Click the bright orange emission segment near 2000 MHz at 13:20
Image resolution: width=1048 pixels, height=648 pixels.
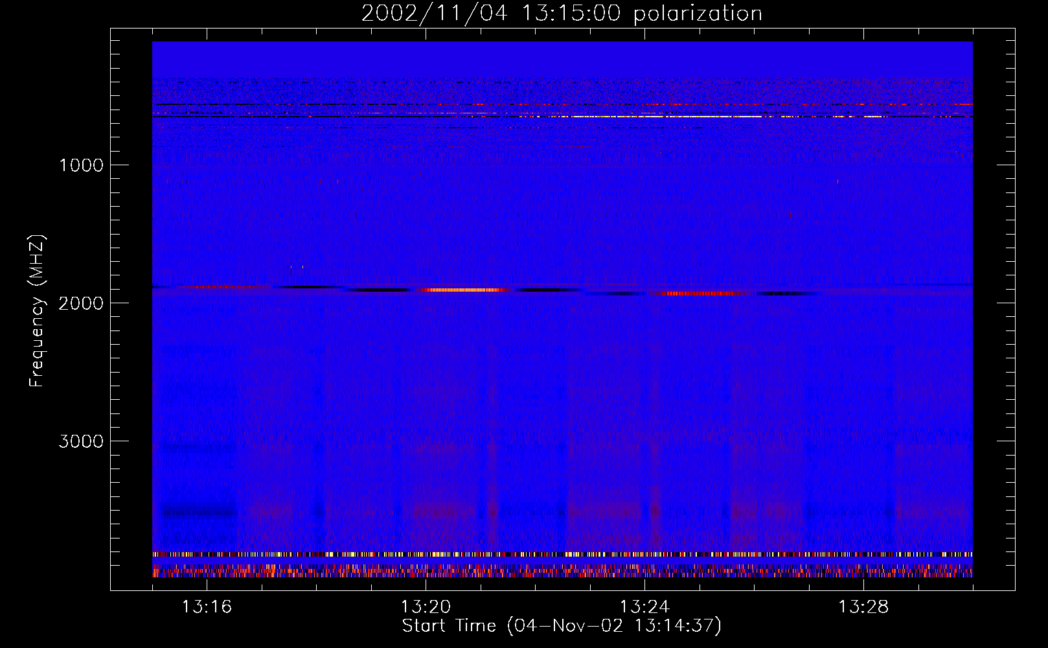(464, 290)
